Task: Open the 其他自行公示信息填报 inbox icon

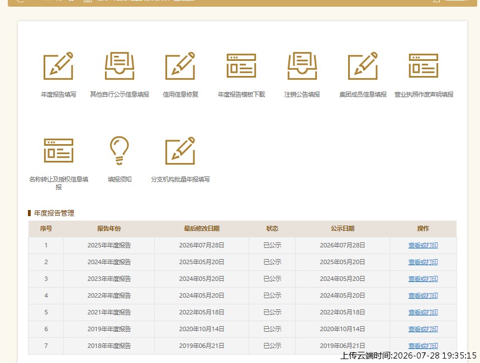Action: (x=120, y=66)
